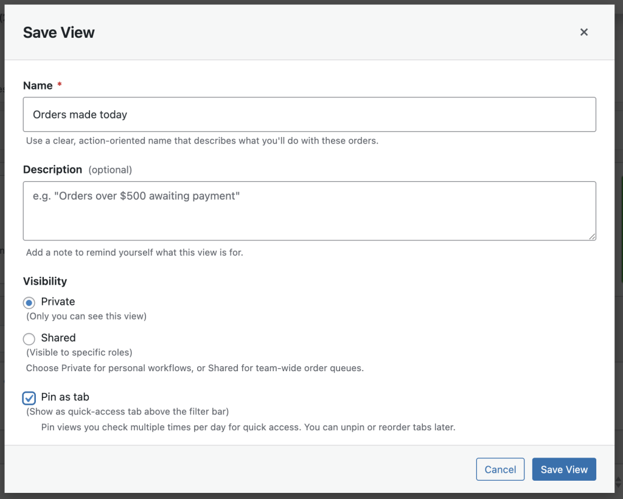Click the 'Pin as tab' label text
This screenshot has width=623, height=499.
click(x=65, y=397)
